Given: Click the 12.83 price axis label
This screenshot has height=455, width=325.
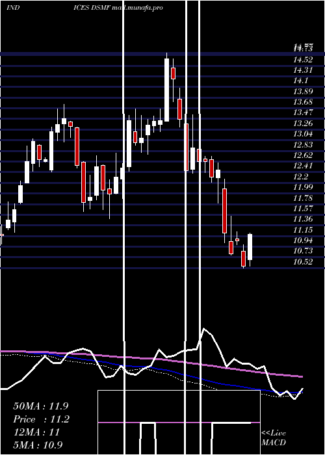Looking at the screenshot, I should (x=304, y=145).
